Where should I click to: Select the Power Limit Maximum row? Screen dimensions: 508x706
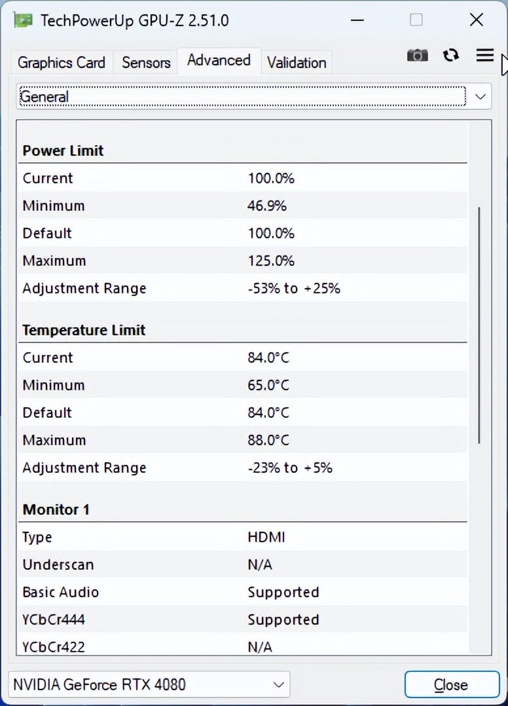coord(242,261)
